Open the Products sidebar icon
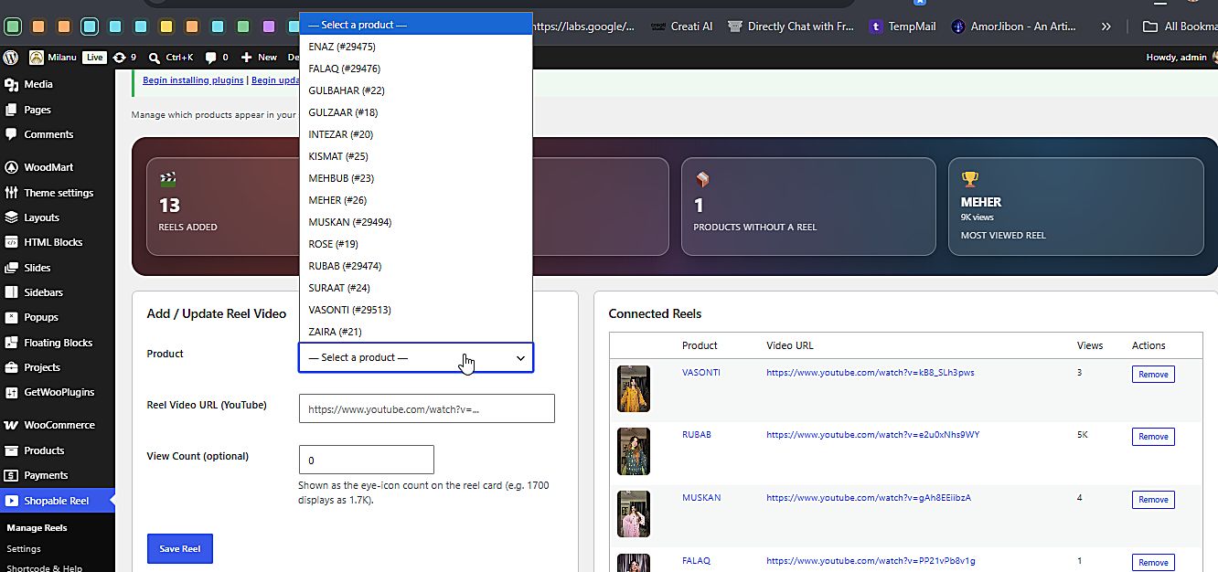1218x572 pixels. tap(11, 450)
